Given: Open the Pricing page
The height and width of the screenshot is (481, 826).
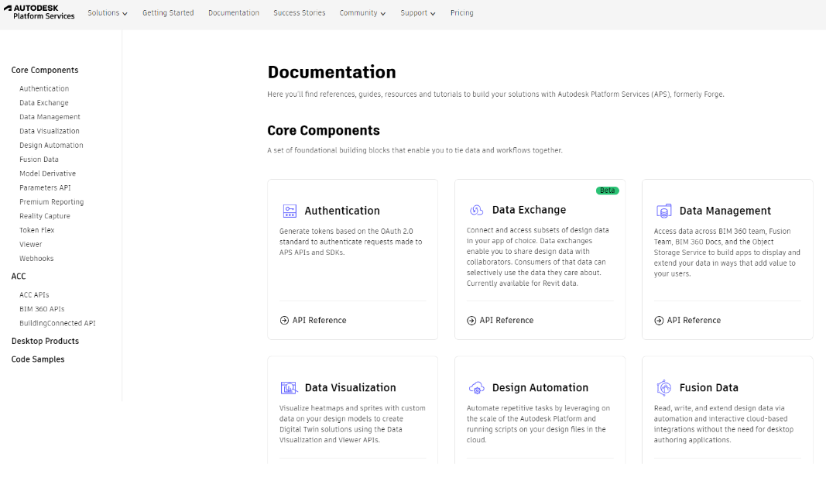Looking at the screenshot, I should coord(462,12).
